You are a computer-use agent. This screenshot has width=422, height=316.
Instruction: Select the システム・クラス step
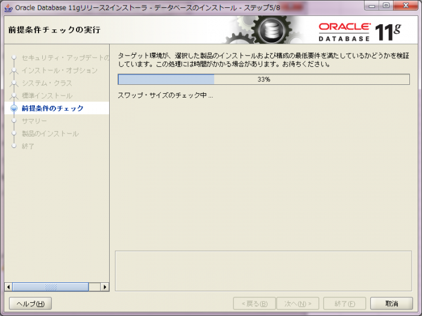(47, 83)
